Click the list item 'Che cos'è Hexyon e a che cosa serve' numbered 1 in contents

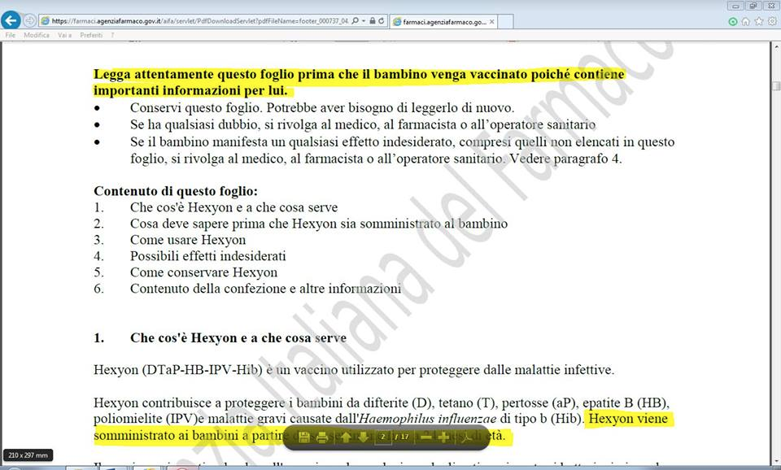[x=234, y=207]
